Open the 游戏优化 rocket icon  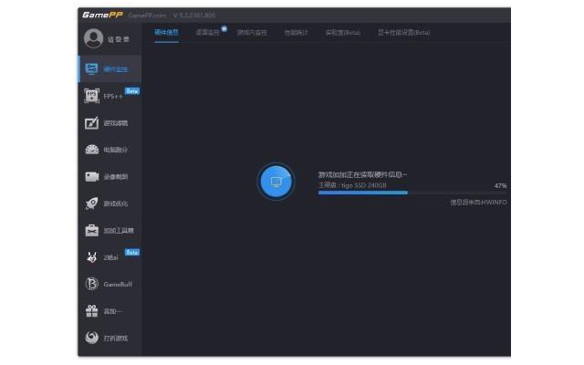[x=91, y=203]
